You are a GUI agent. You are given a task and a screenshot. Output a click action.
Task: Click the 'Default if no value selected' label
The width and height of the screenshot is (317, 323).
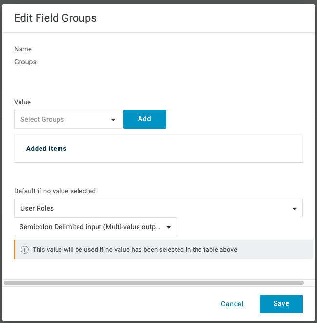click(x=55, y=191)
